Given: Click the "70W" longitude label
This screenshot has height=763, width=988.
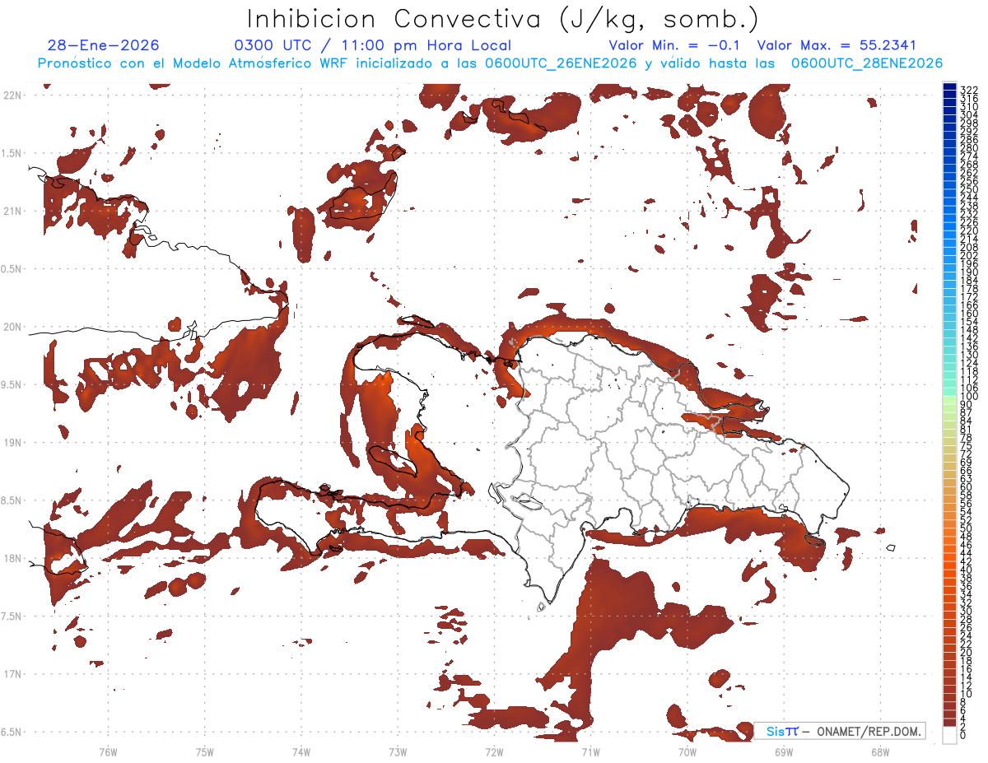Looking at the screenshot, I should click(x=687, y=751).
